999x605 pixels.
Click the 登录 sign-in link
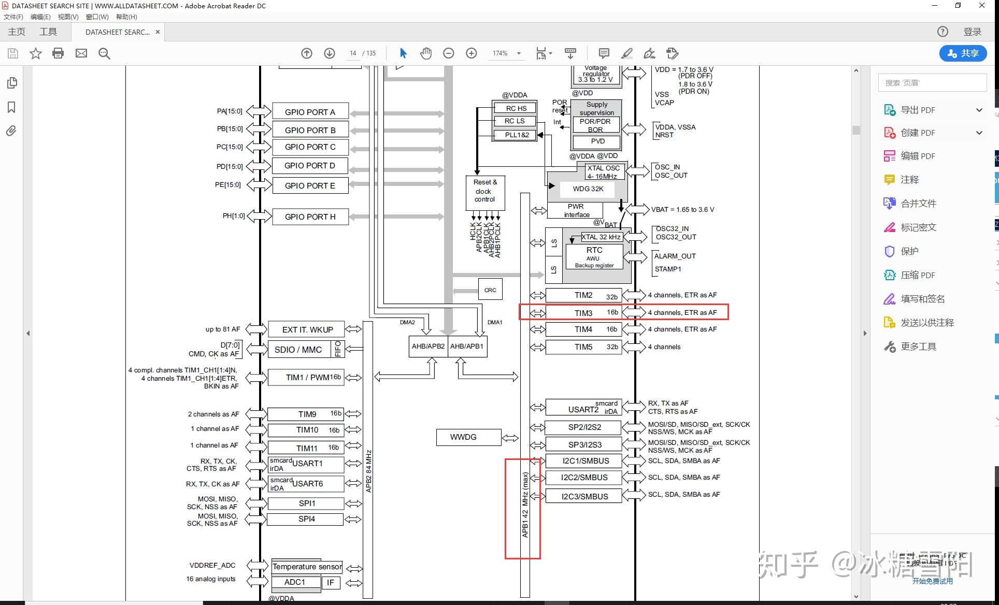(x=973, y=32)
